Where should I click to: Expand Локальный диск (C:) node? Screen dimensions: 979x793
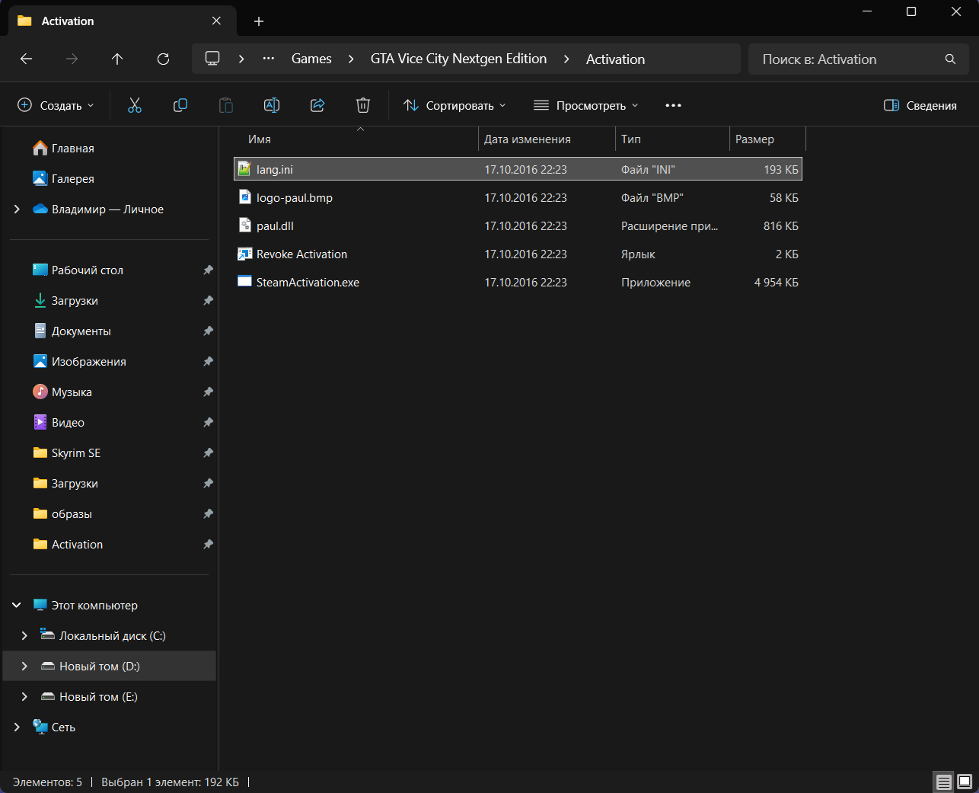tap(24, 636)
